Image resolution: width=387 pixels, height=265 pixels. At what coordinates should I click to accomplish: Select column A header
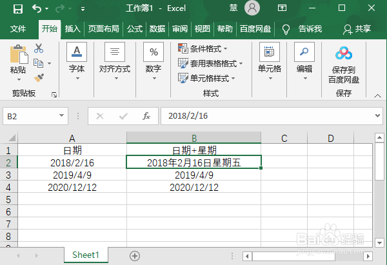72,138
